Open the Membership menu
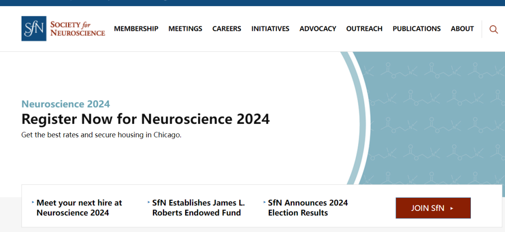Screen dimensions: 505x232 click(x=136, y=29)
